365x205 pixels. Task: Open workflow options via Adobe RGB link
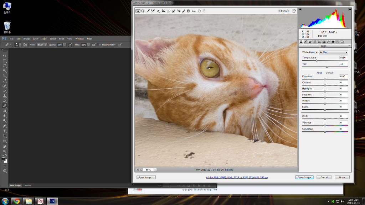[237, 177]
